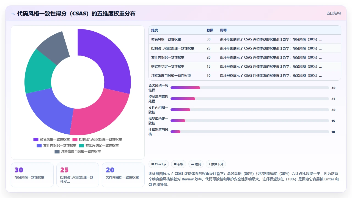
Task: Select the 数据卡片 tag button
Action: click(216, 164)
